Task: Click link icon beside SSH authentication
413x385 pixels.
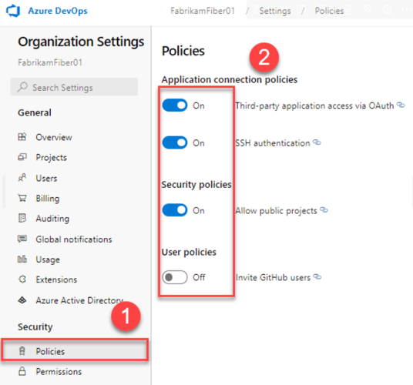Action: click(317, 142)
